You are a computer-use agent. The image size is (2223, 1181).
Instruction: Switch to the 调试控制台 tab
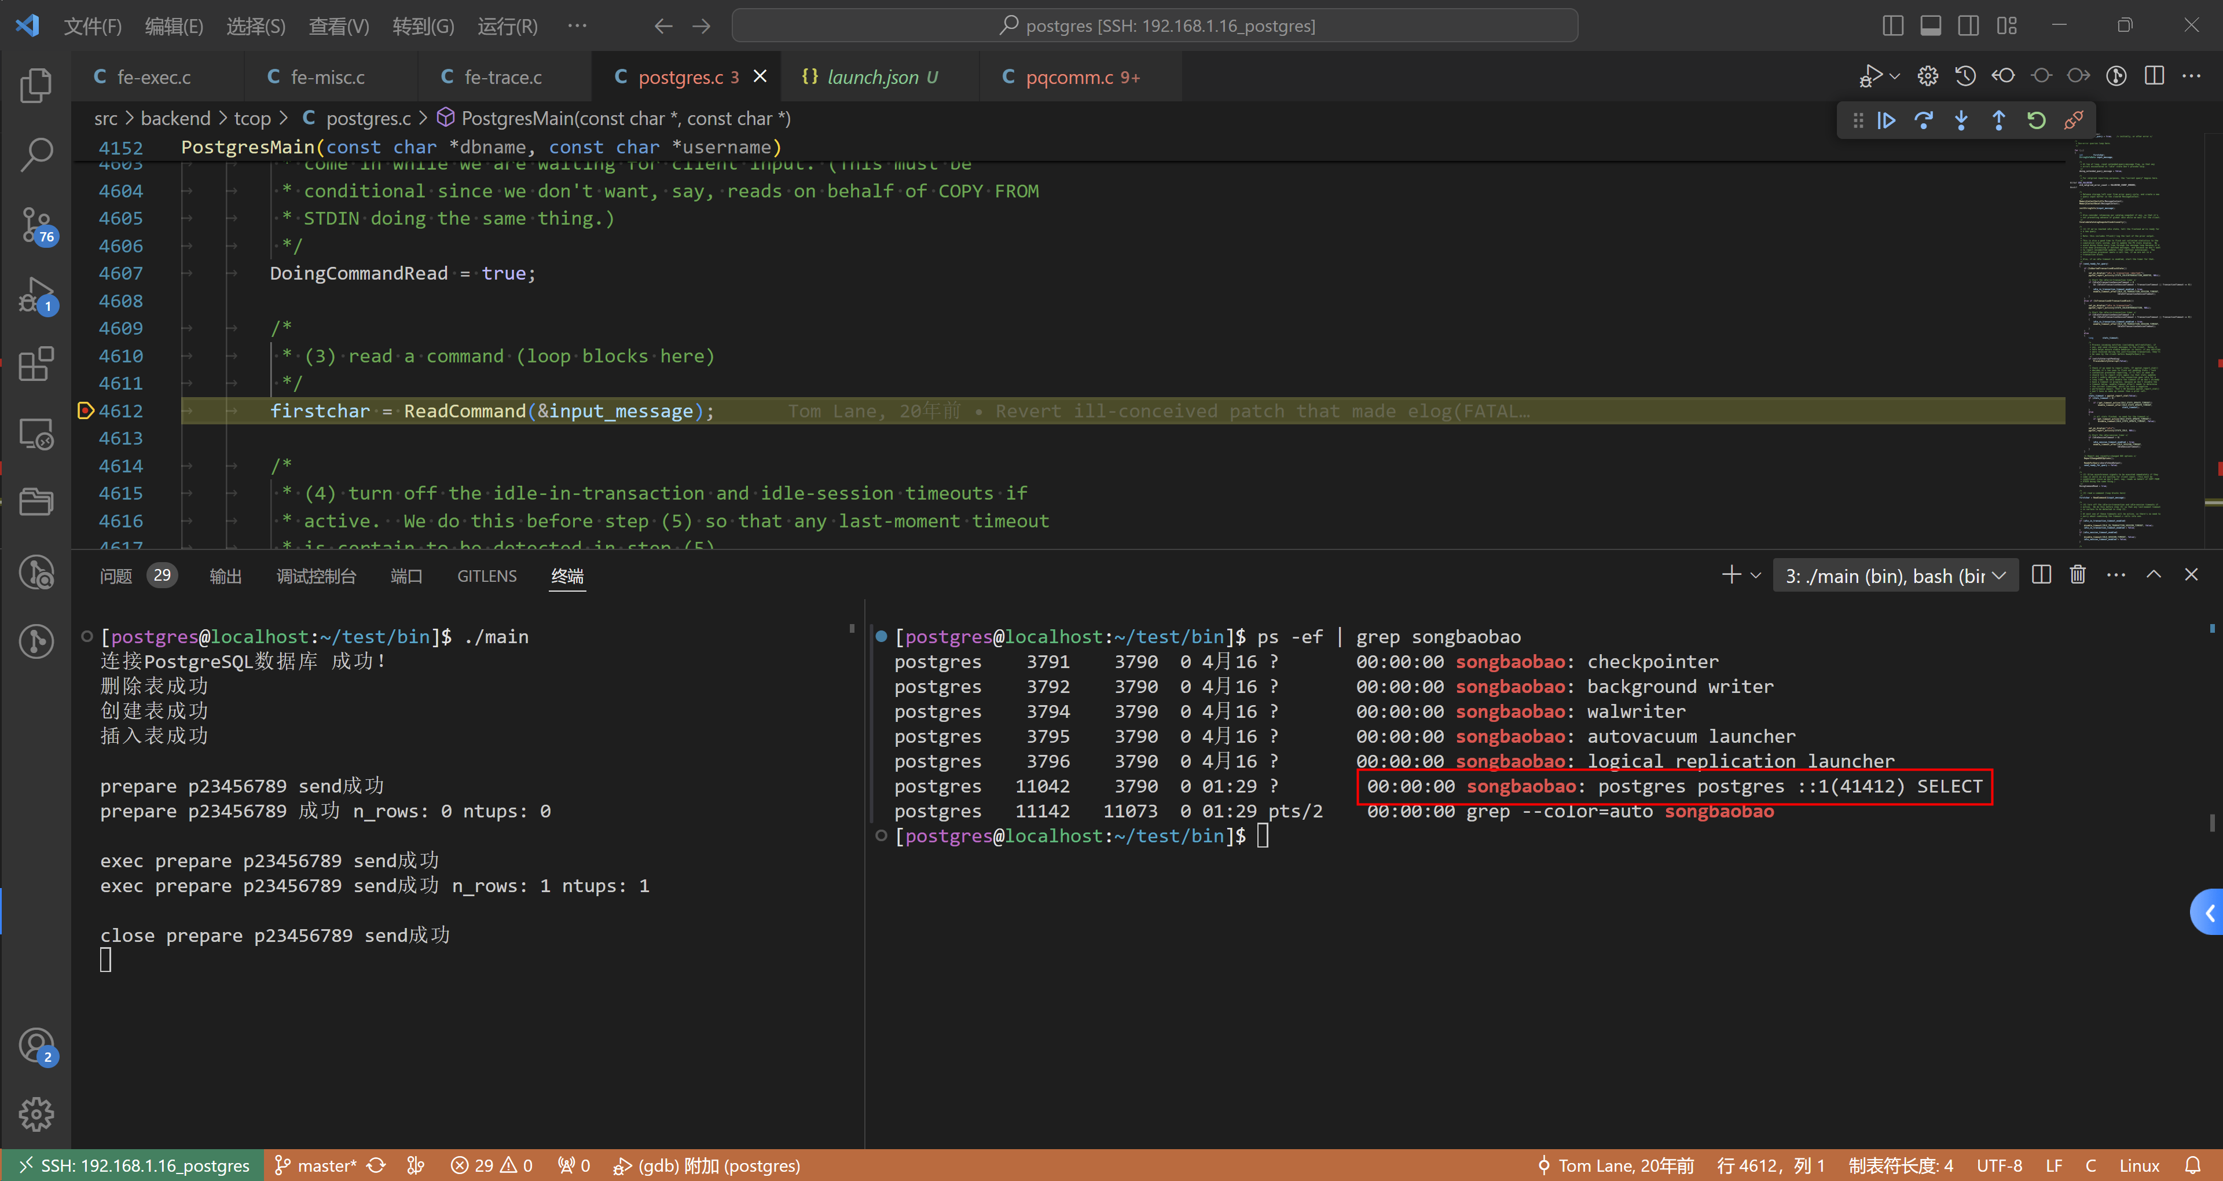pyautogui.click(x=316, y=575)
